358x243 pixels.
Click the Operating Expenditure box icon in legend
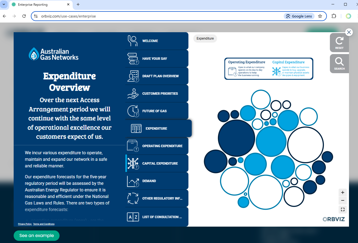232,72
